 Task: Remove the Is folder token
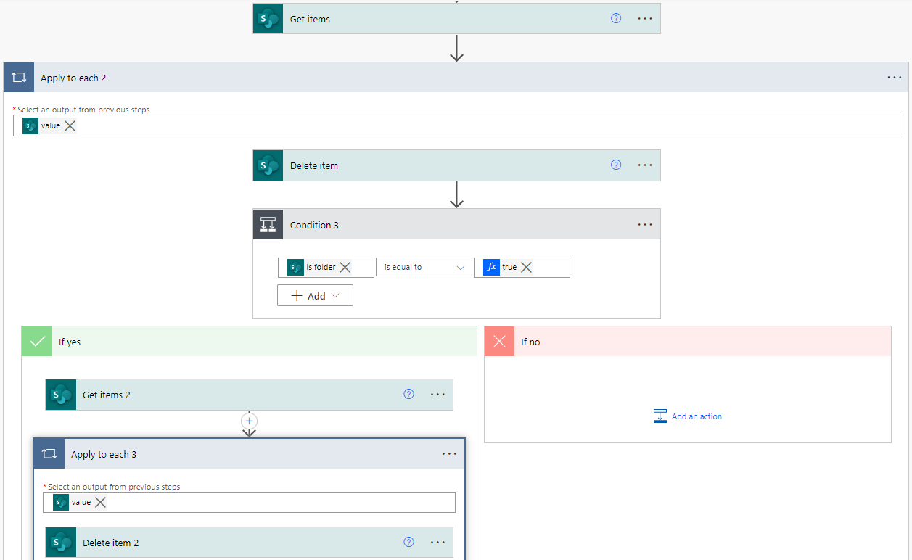coord(345,267)
